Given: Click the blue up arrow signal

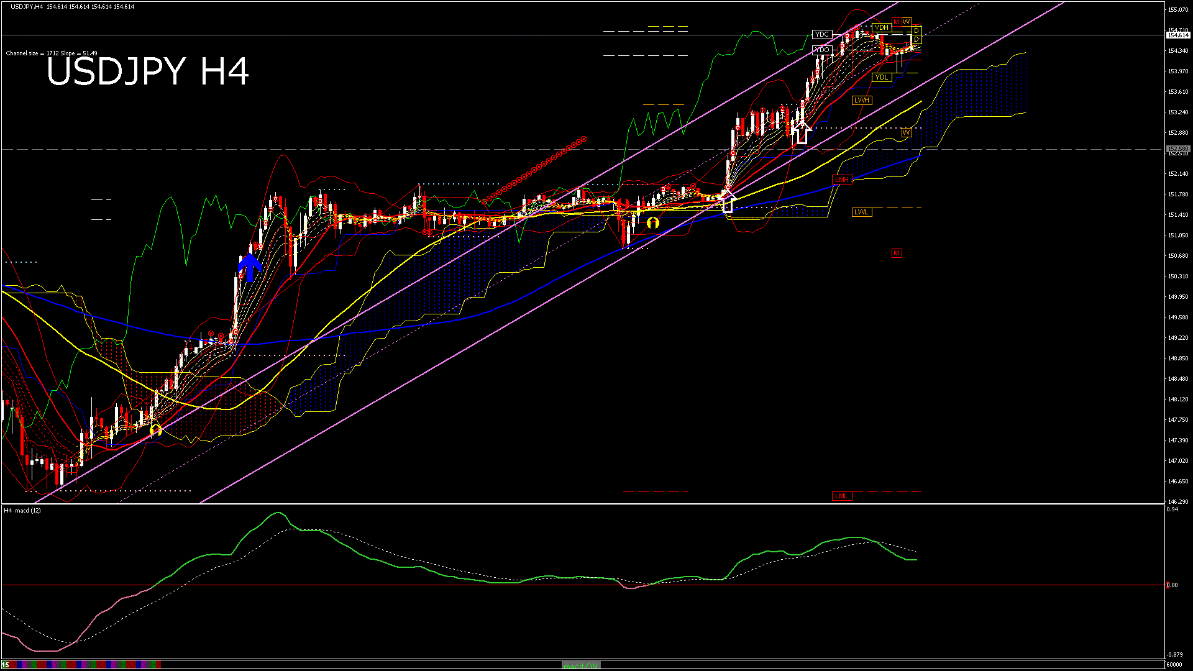Looking at the screenshot, I should tap(249, 267).
